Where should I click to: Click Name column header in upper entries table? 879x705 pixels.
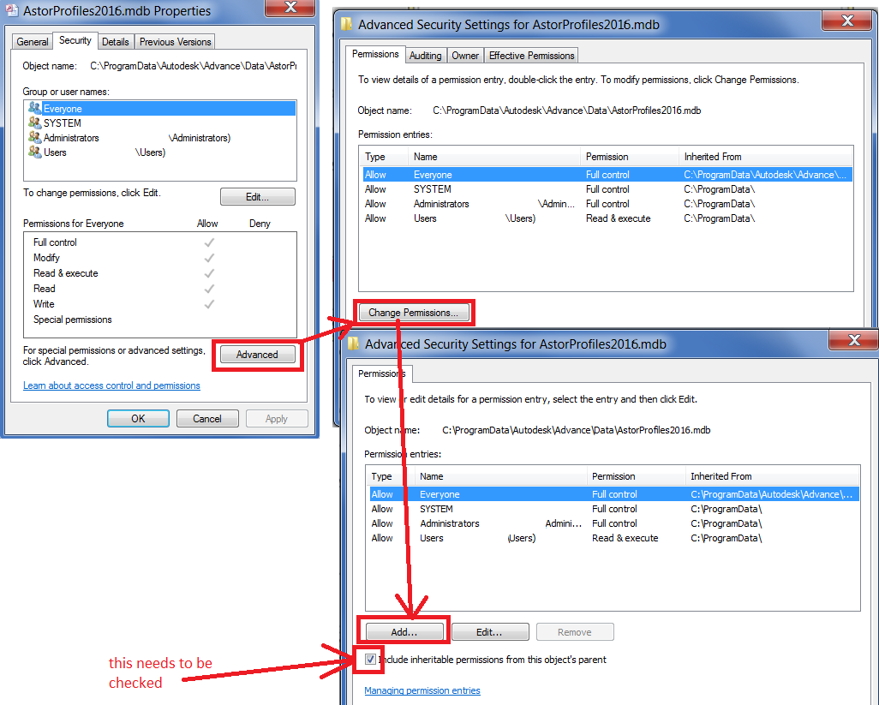coord(493,157)
